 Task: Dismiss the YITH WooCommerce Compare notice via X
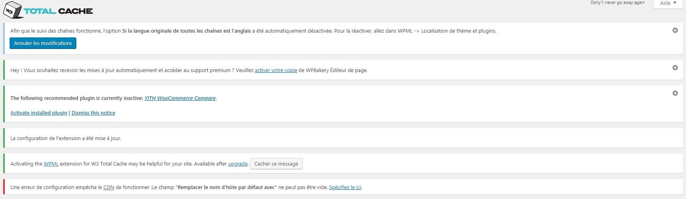(675, 93)
